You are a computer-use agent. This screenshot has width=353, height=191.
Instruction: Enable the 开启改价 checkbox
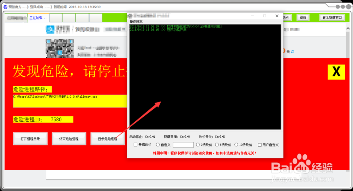click(x=136, y=145)
